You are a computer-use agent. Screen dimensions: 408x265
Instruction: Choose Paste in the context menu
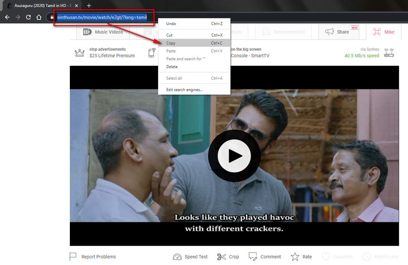[194, 51]
